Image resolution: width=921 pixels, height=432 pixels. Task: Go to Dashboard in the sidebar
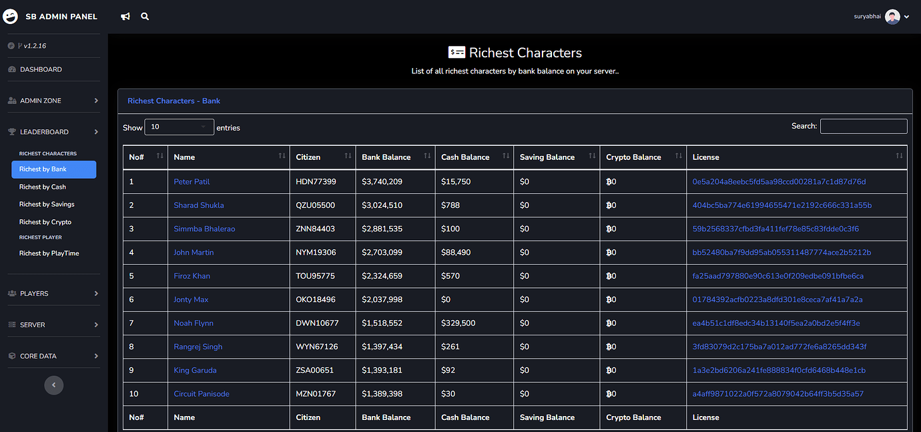(41, 69)
